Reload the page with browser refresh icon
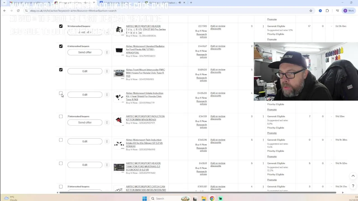The height and width of the screenshot is (201, 358). pyautogui.click(x=18, y=11)
